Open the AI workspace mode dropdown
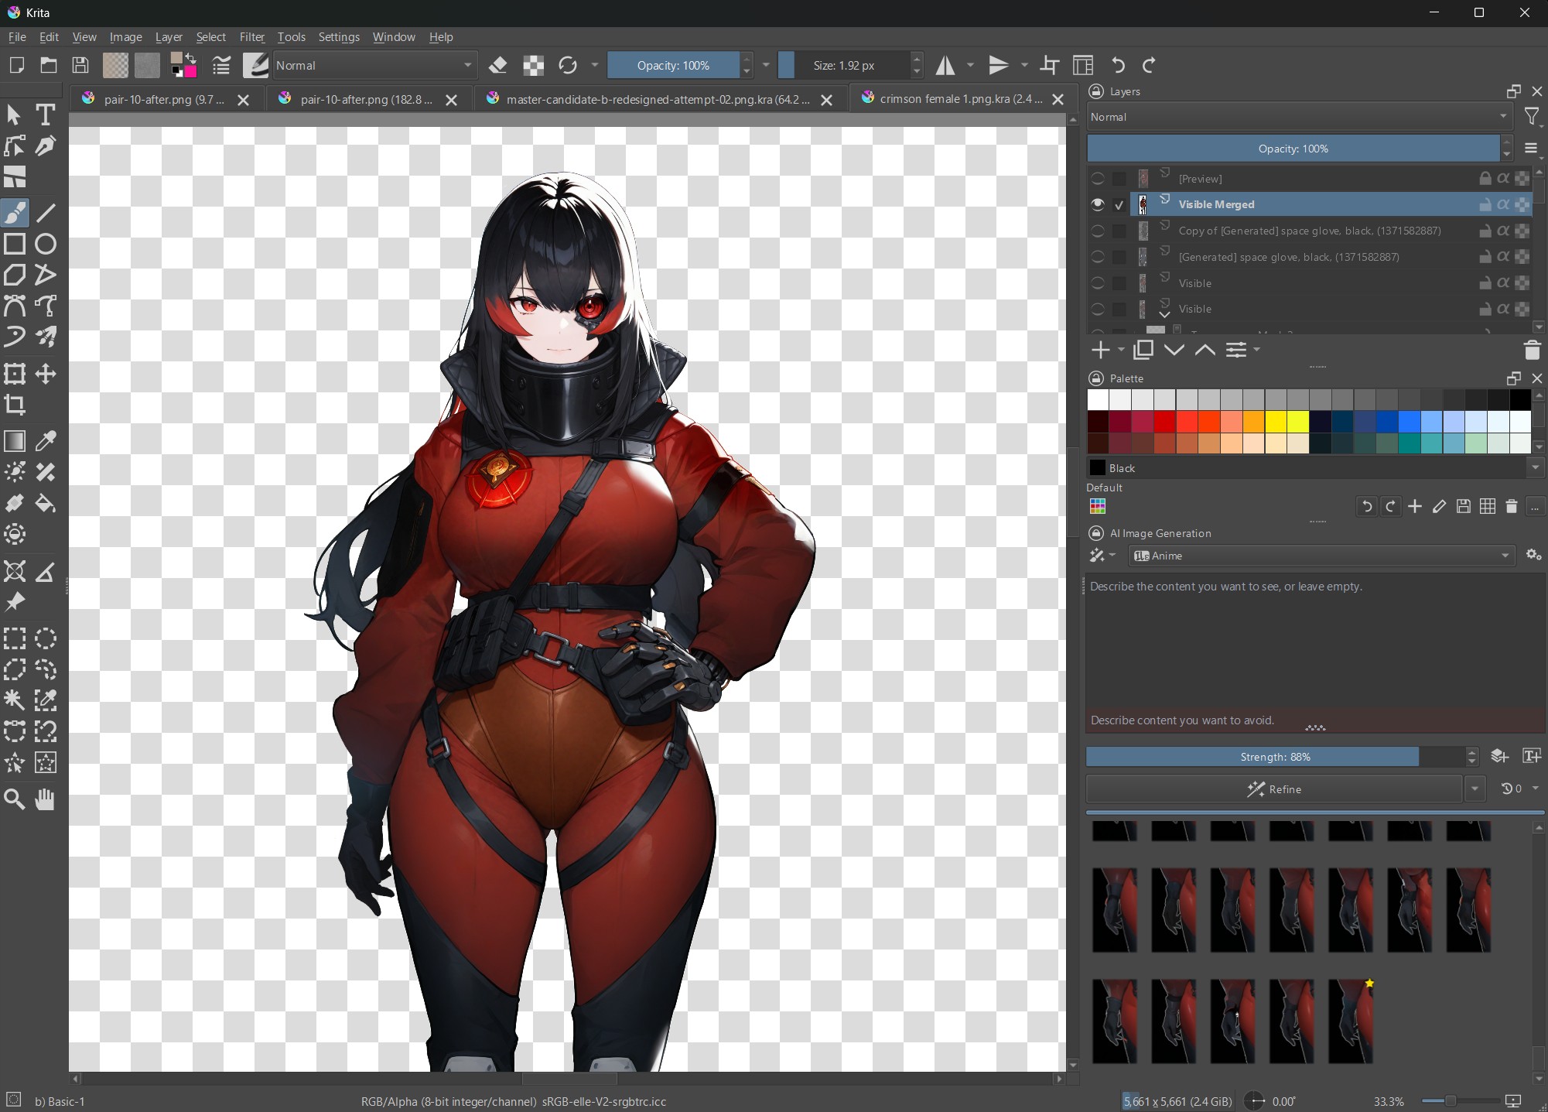The width and height of the screenshot is (1548, 1112). 1102,556
